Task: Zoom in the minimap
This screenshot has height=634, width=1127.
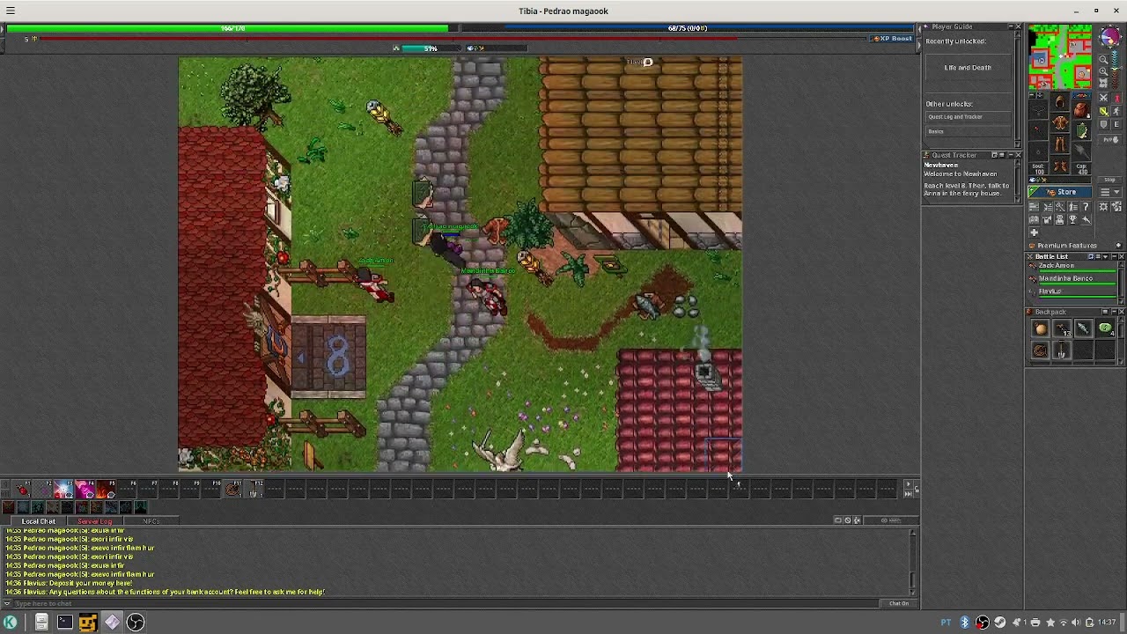Action: (1103, 71)
